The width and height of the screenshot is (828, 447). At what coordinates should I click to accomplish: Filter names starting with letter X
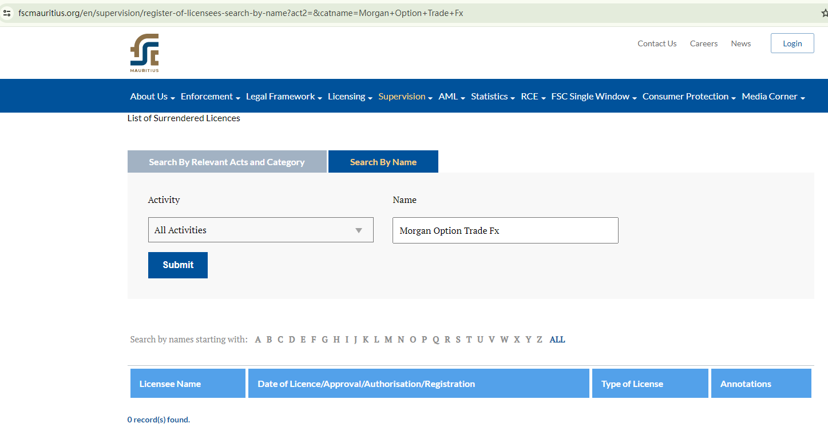[517, 340]
